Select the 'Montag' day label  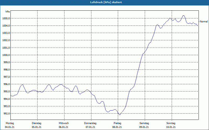[10, 123]
